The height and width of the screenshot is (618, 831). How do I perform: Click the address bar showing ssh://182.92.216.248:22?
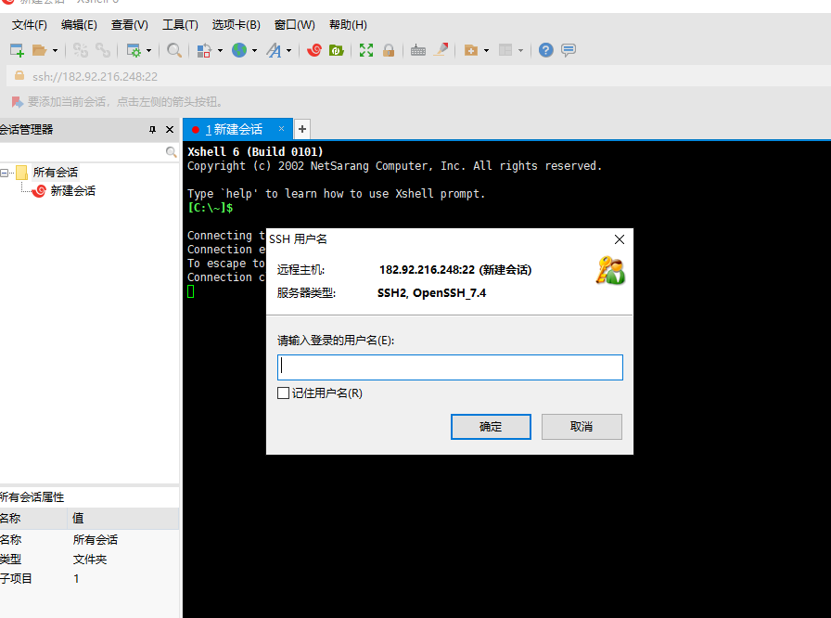pos(418,76)
